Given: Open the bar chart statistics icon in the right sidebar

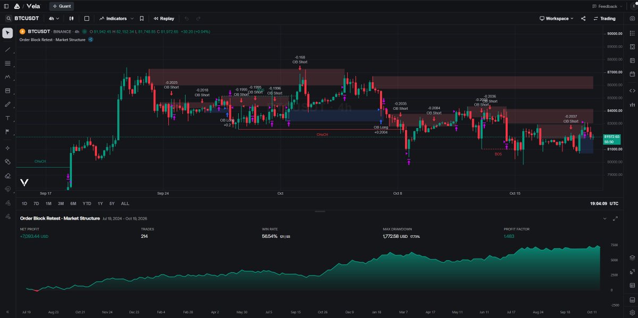Looking at the screenshot, I should pos(632,104).
